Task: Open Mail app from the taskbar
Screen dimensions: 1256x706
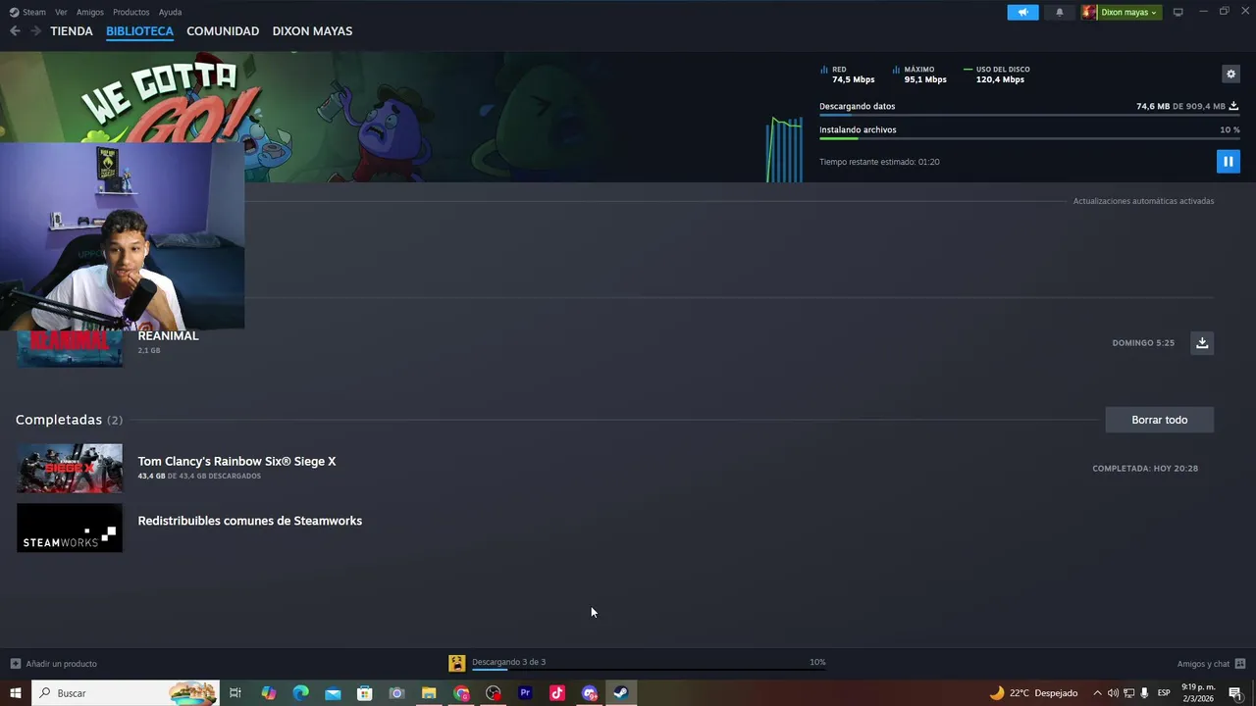Action: pos(333,693)
